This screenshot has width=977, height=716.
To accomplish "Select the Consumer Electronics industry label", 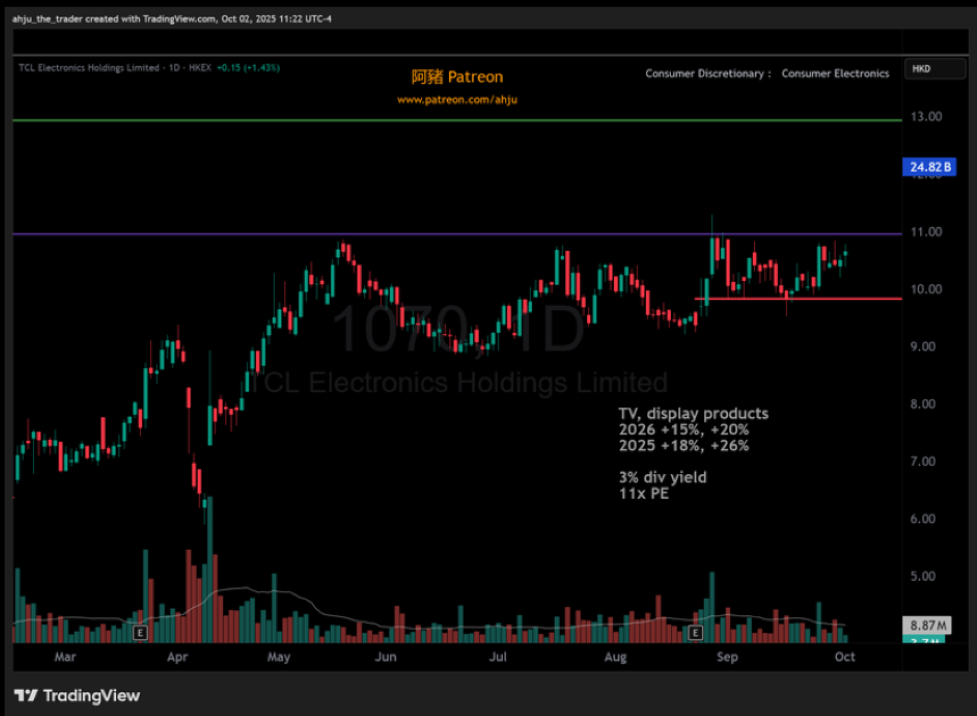I will click(835, 74).
